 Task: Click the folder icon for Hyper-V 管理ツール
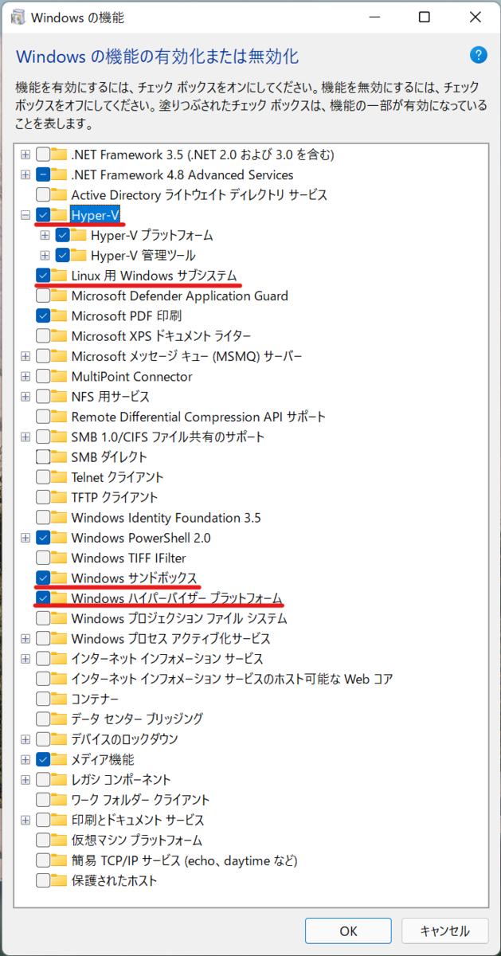79,255
